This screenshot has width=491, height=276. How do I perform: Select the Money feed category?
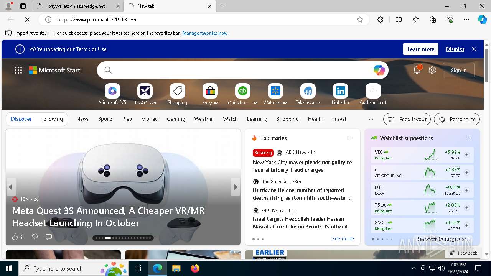(149, 119)
